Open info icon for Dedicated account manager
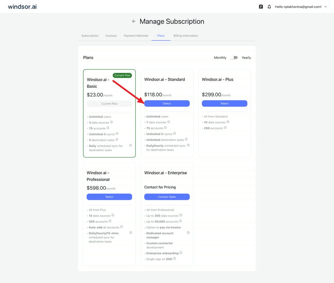Image resolution: width=334 pixels, height=283 pixels. coord(188,233)
